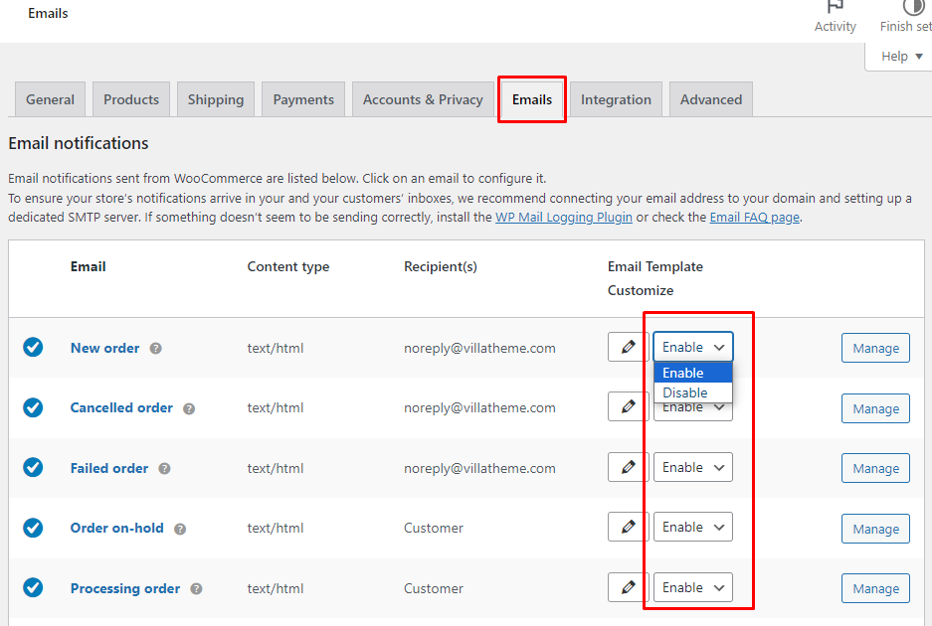
Task: Open the Finish setup icon
Action: click(x=906, y=17)
